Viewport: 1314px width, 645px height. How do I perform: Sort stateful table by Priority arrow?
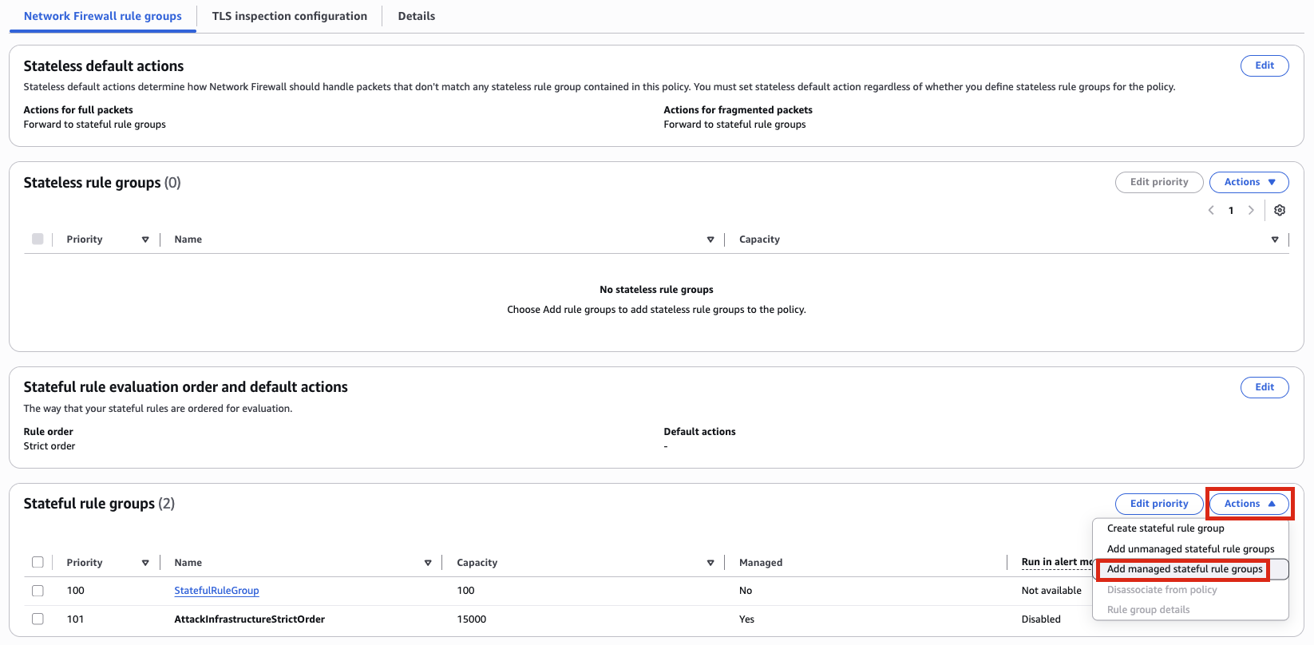145,563
